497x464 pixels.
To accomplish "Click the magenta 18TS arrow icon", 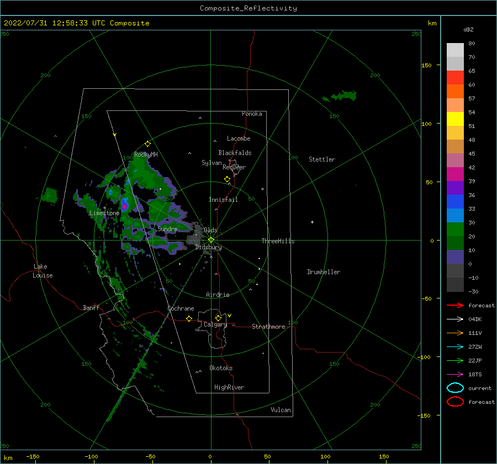I will pos(455,375).
